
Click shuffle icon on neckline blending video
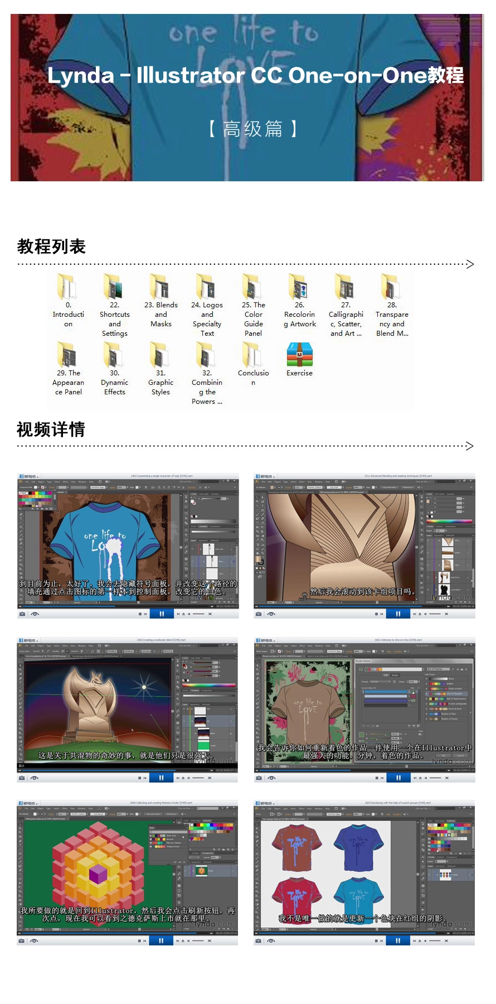tap(447, 614)
